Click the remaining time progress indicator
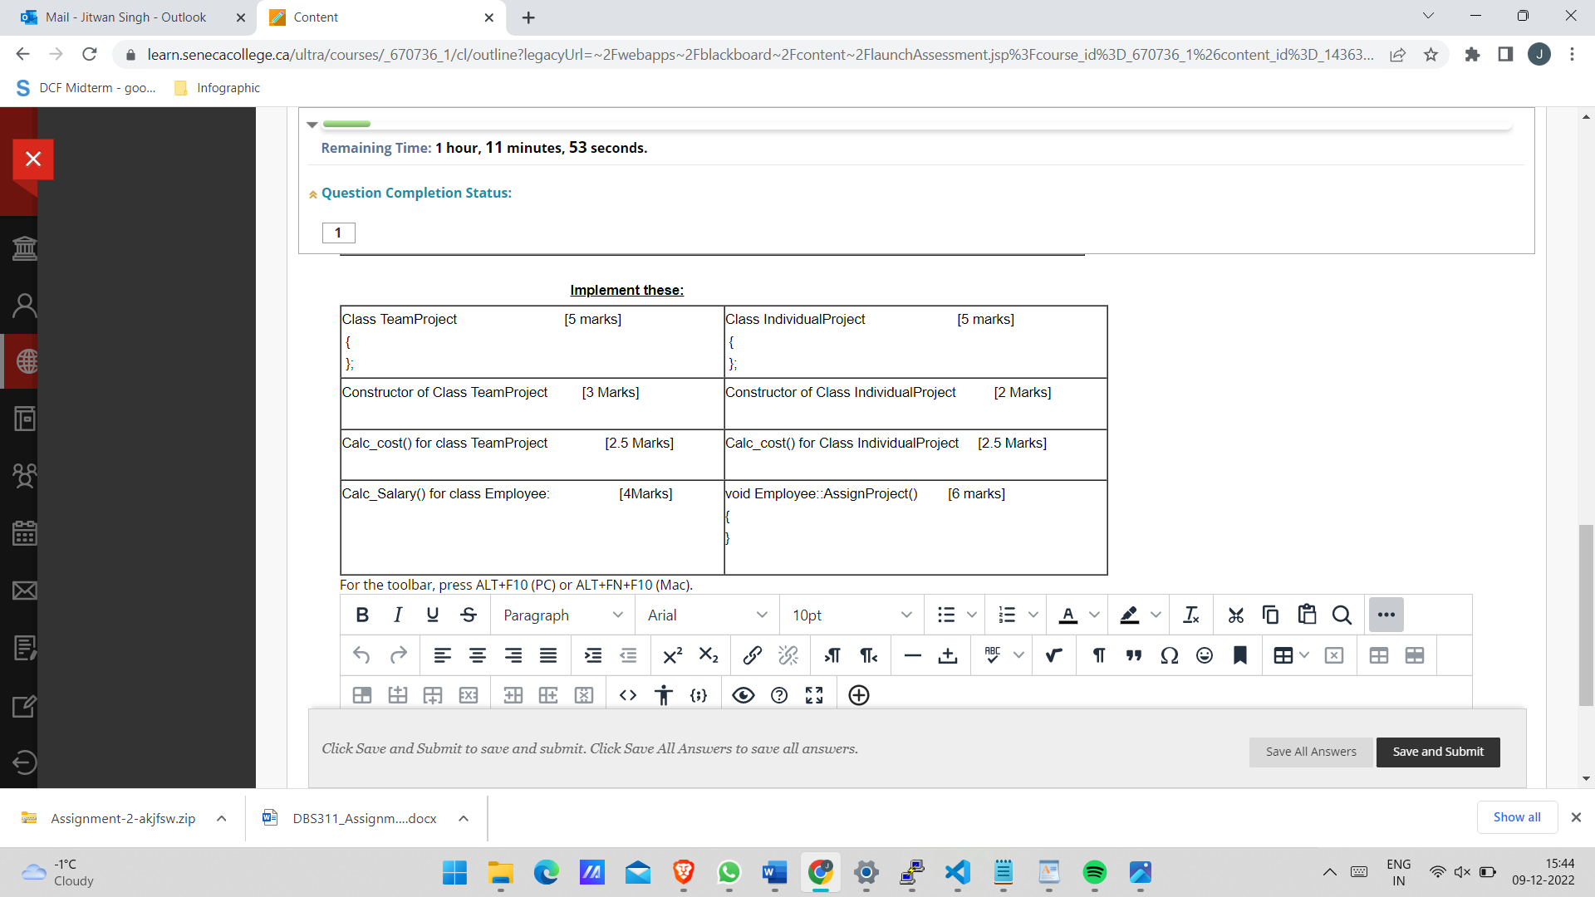This screenshot has height=897, width=1595. (347, 123)
